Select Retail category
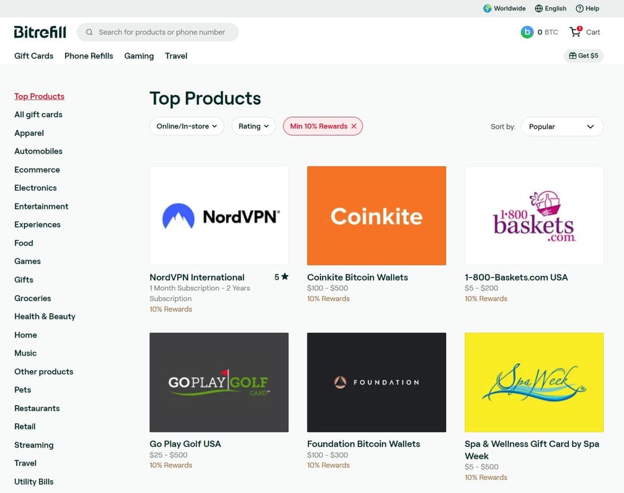 coord(25,427)
